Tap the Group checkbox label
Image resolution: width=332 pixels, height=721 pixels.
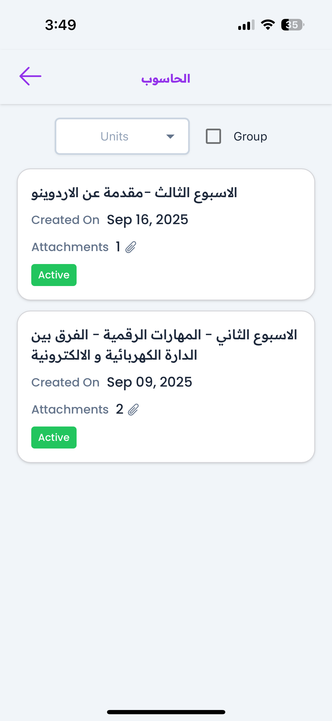(250, 137)
